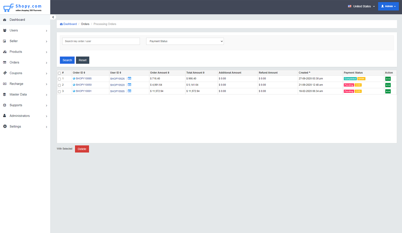Expand the Users submenu chevron
This screenshot has width=402, height=233.
46,31
